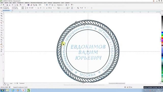The height and width of the screenshot is (92, 163).
Task: Click the object X position field
Action: point(7,7)
